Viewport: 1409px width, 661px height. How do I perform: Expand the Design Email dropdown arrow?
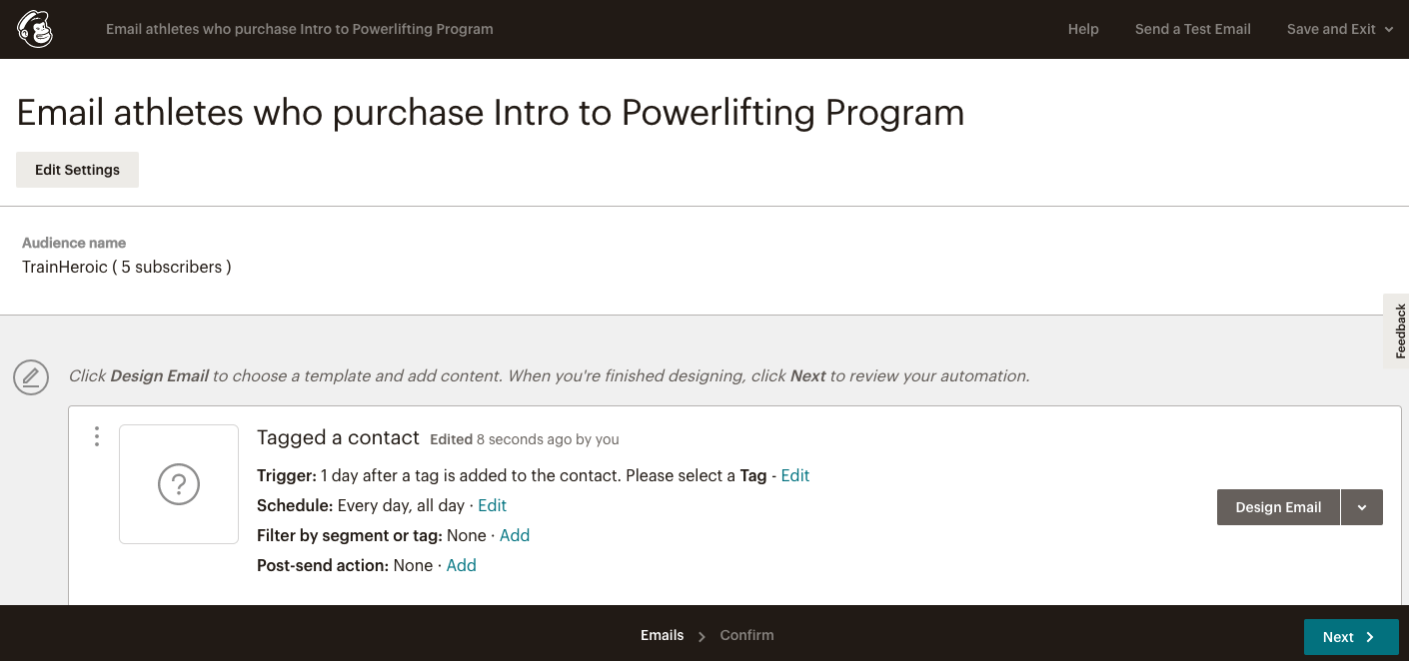(x=1362, y=507)
